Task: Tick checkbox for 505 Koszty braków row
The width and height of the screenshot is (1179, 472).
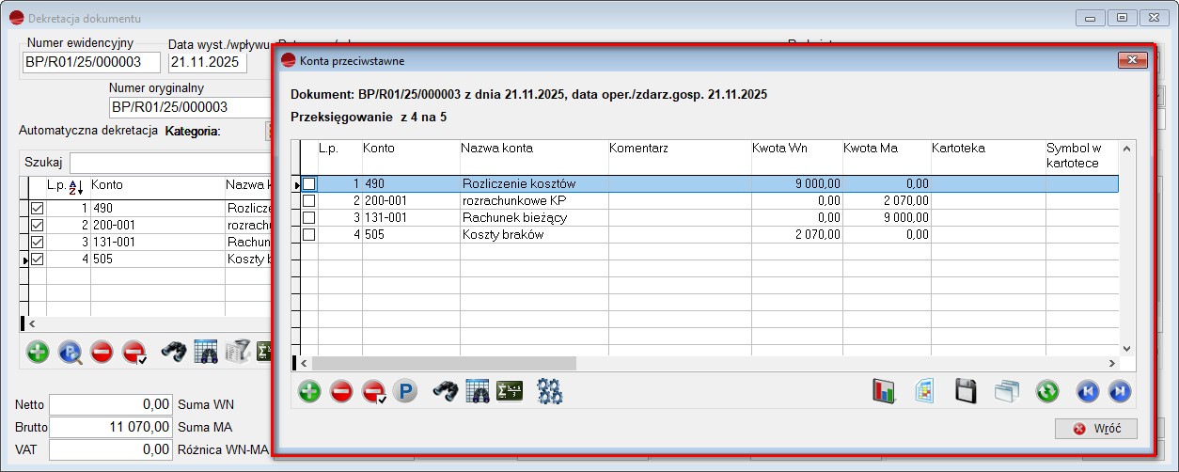Action: [x=308, y=235]
